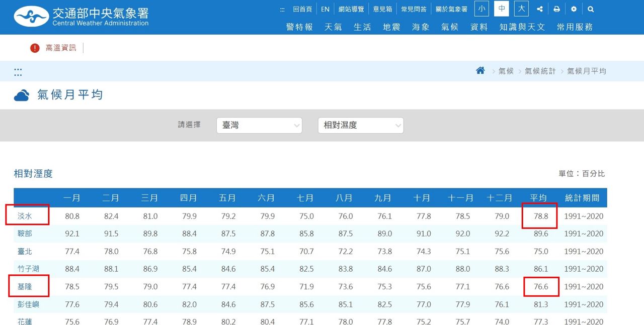This screenshot has width=644, height=325.
Task: Switch language with EN link
Action: pyautogui.click(x=326, y=9)
